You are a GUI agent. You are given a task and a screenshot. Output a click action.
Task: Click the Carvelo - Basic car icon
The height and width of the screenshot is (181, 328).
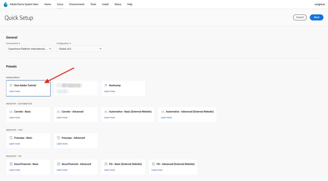11,111
